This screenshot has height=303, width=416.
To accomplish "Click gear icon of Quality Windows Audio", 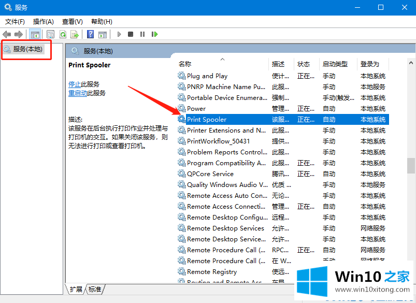I will coord(181,185).
